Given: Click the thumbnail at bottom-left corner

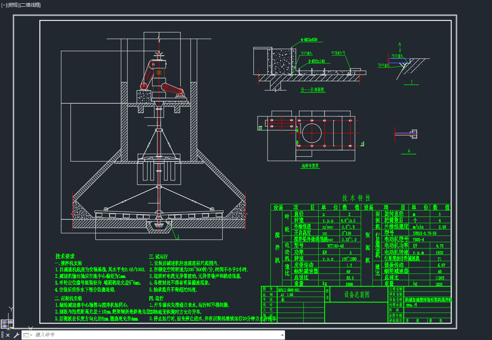Looking at the screenshot, I should (7, 324).
